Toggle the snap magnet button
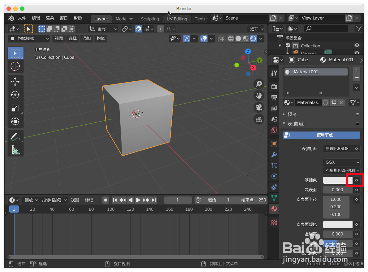368x272 pixels. pos(138,29)
